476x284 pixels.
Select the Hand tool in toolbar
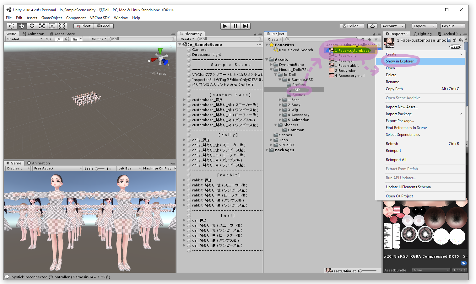click(x=12, y=26)
